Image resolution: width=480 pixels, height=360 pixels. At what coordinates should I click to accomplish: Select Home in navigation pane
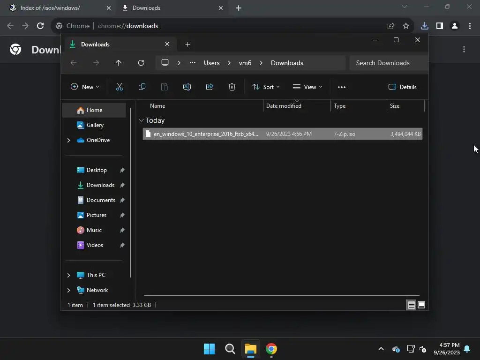pos(94,110)
